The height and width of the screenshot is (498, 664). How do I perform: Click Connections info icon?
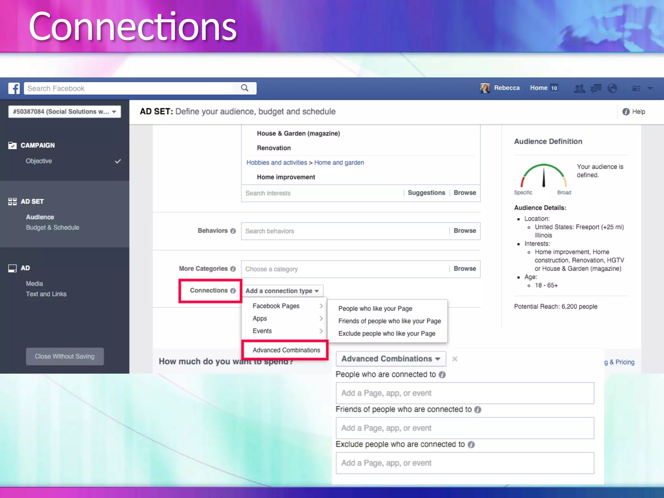pos(233,291)
